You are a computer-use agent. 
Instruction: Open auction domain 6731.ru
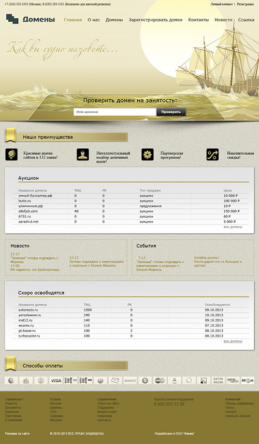pos(24,217)
